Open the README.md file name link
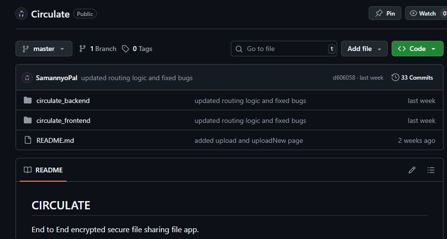447x239 pixels. point(55,140)
